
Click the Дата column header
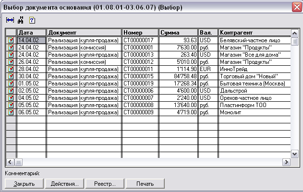click(x=31, y=33)
